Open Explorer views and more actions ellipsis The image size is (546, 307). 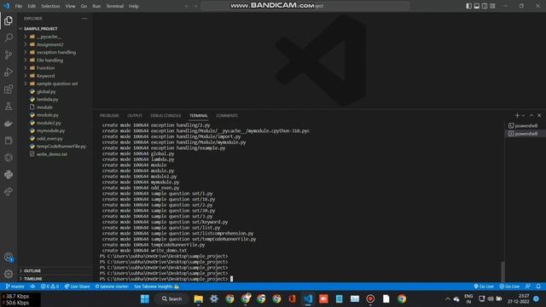tap(84, 19)
